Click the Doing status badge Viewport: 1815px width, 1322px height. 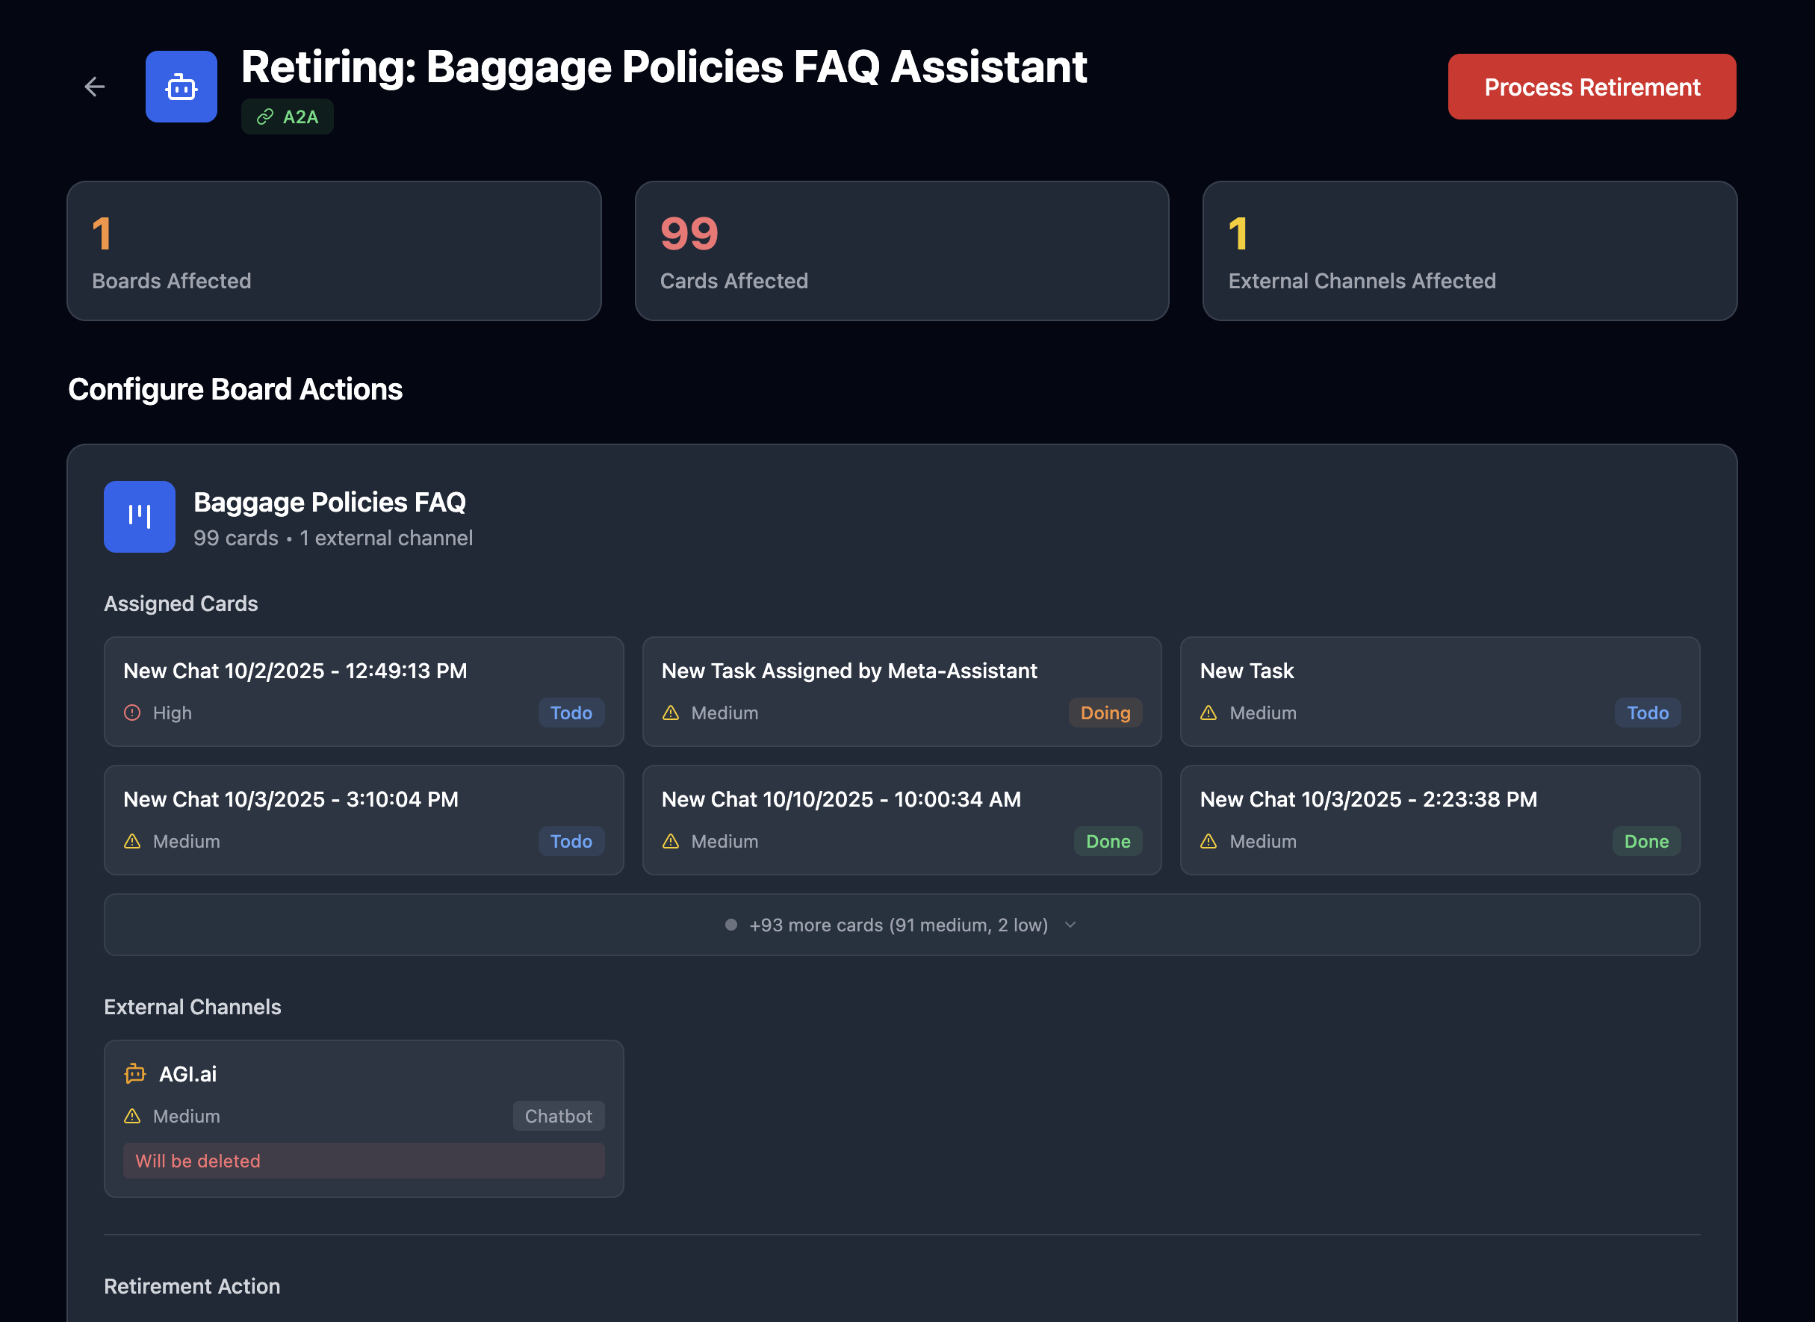tap(1105, 713)
